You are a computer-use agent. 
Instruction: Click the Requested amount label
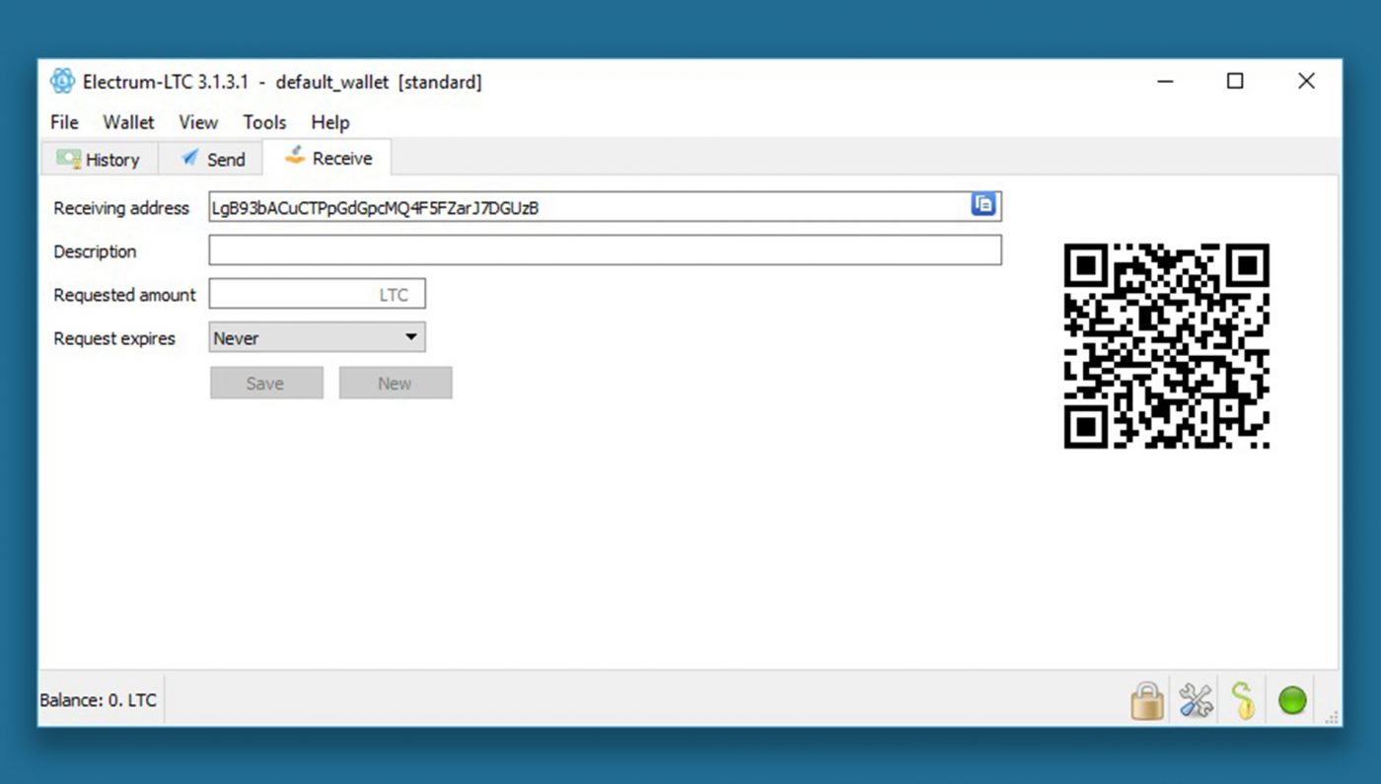(124, 295)
